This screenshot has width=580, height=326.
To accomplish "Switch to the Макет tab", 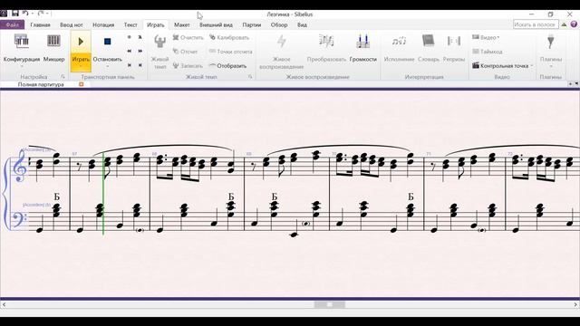I will (x=181, y=24).
